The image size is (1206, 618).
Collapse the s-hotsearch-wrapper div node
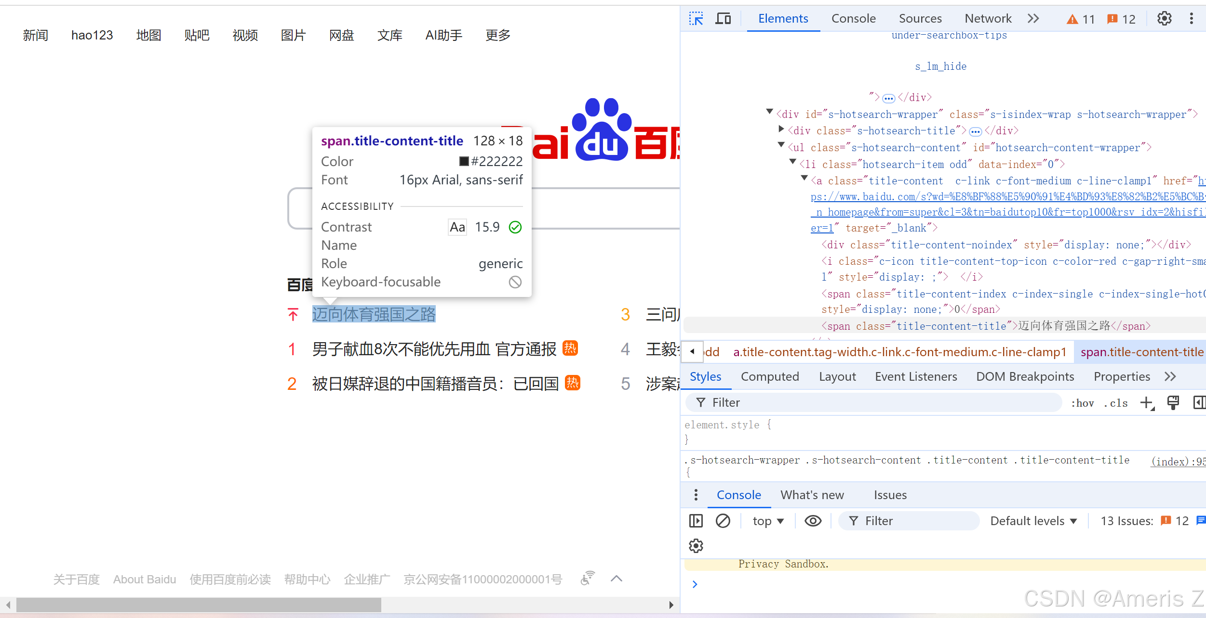point(770,112)
